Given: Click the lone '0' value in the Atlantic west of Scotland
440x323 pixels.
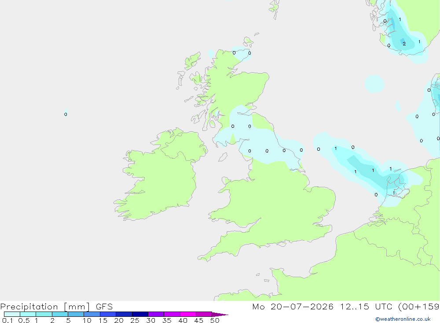Looking at the screenshot, I should click(x=66, y=114).
